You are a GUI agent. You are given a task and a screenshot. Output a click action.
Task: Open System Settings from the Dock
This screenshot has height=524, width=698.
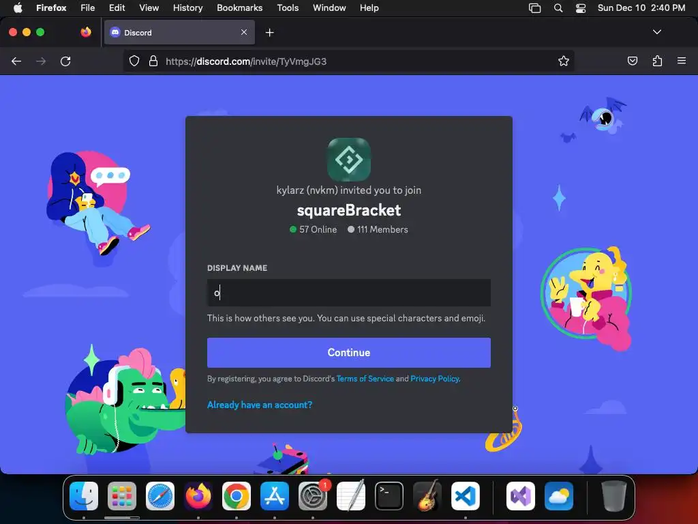point(313,496)
